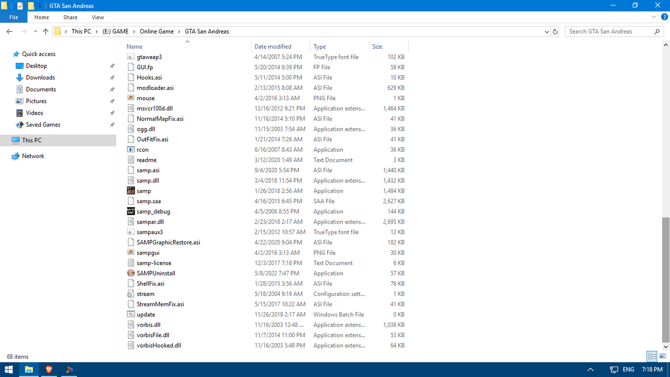Select the samp-license text document icon

131,263
